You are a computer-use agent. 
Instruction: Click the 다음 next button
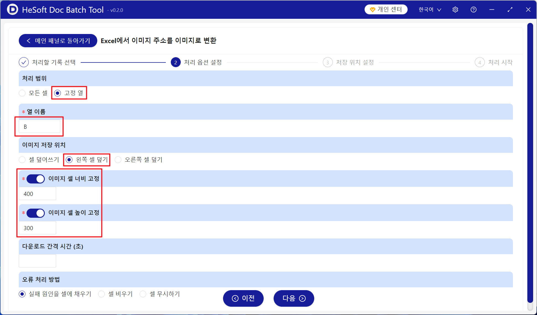pyautogui.click(x=294, y=298)
